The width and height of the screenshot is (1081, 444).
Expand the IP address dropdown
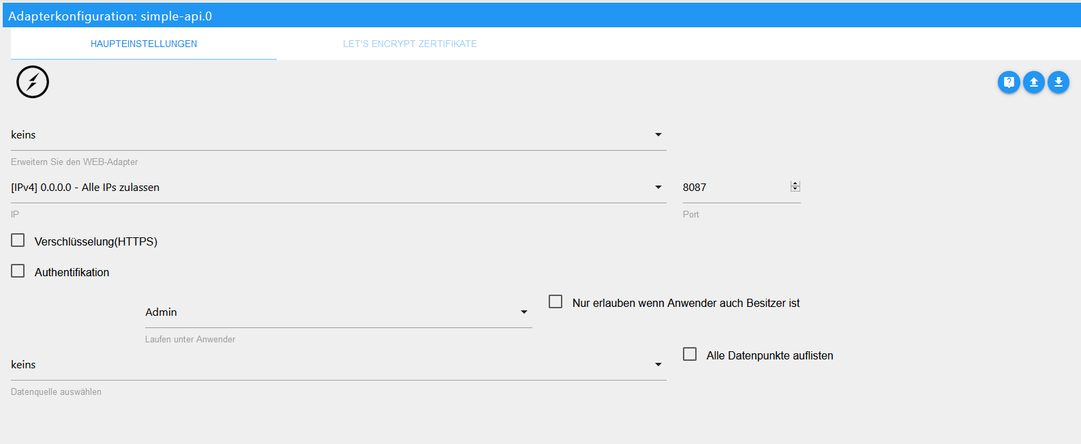pyautogui.click(x=337, y=188)
